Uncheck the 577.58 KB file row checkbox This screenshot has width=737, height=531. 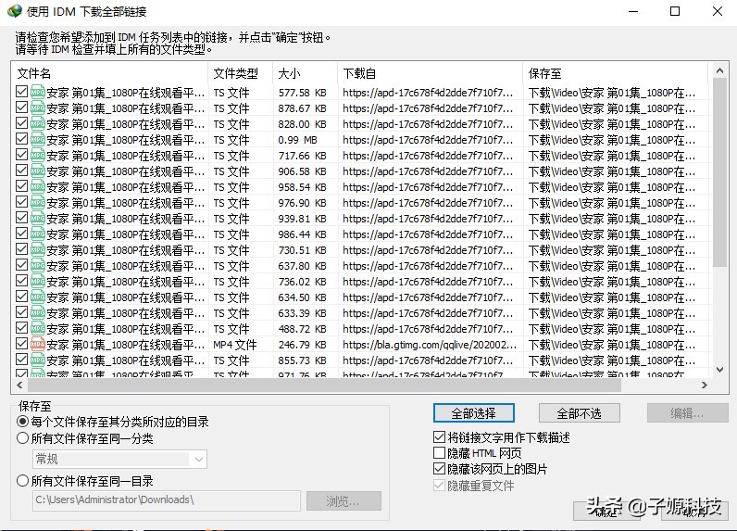click(x=21, y=91)
